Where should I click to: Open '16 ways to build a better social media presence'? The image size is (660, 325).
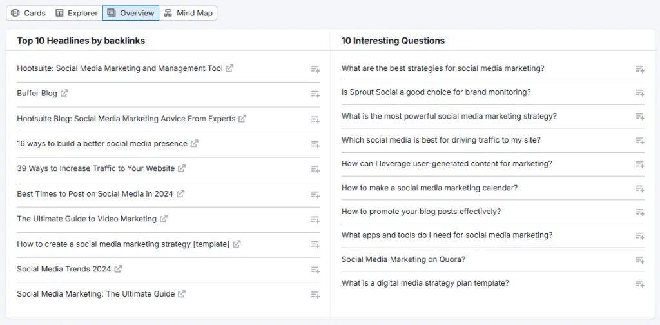[x=102, y=144]
